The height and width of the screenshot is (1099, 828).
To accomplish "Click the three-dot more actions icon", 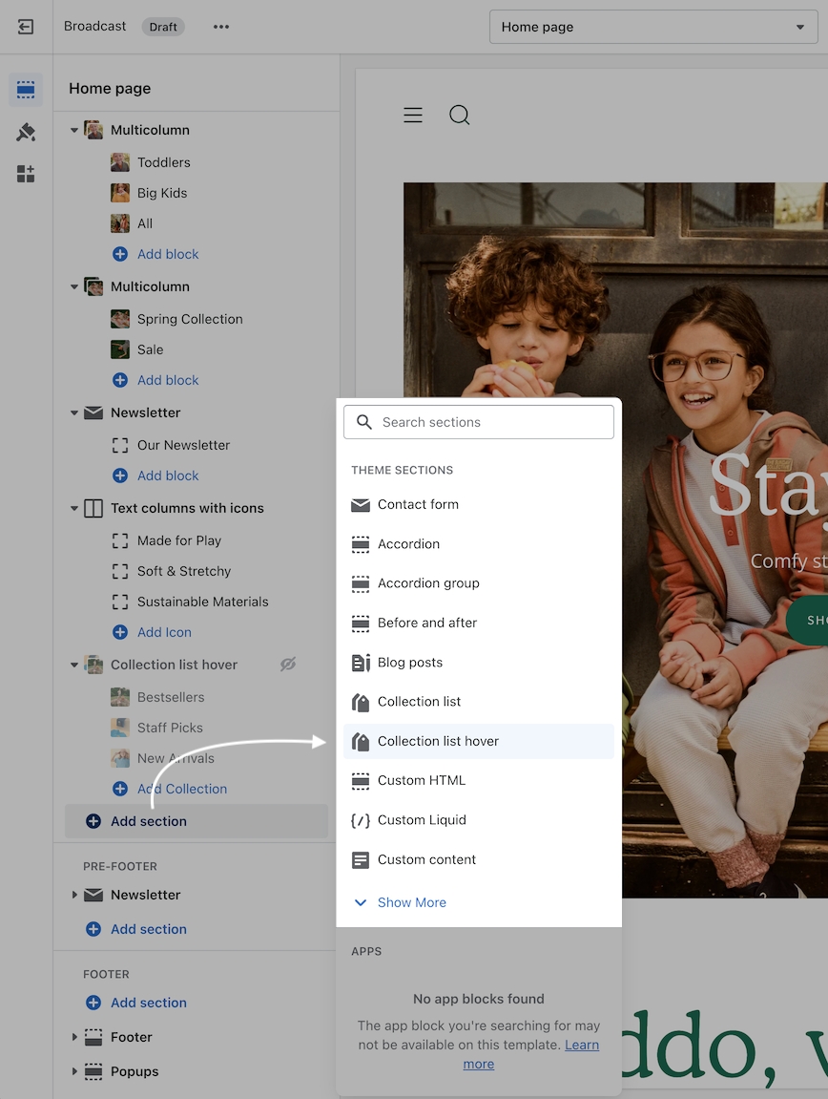I will (221, 27).
